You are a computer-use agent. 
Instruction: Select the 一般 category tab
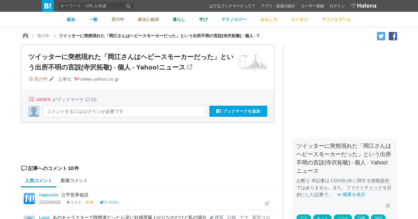click(x=93, y=19)
